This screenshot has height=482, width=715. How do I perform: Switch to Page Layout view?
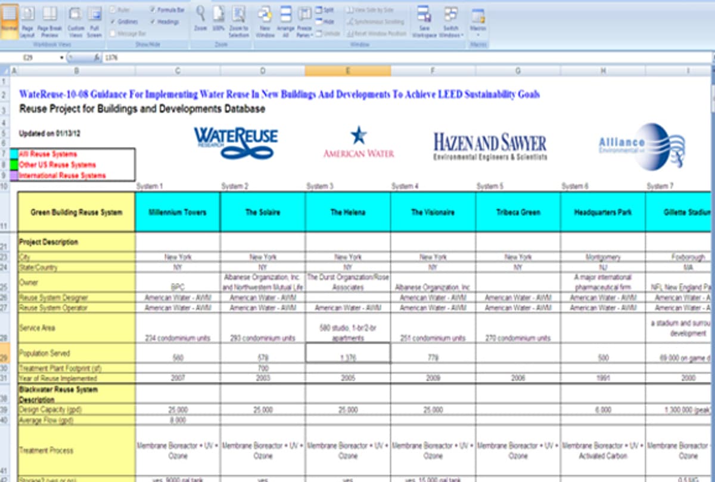[x=27, y=21]
